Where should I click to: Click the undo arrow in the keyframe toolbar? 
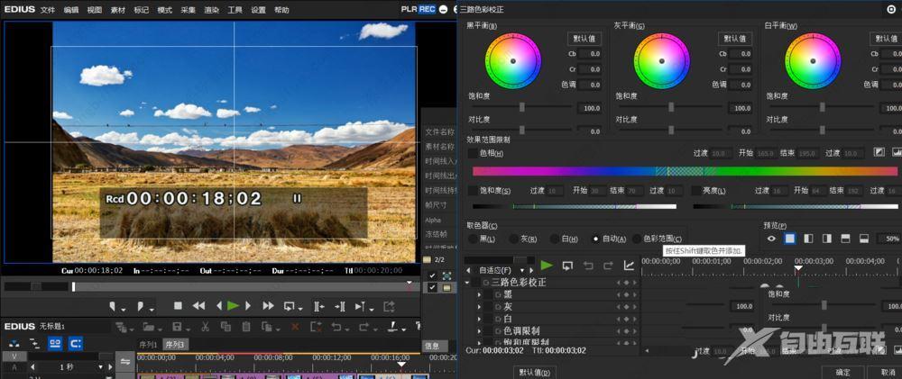588,266
